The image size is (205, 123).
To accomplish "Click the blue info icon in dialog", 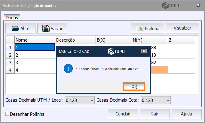I will tap(68, 68).
